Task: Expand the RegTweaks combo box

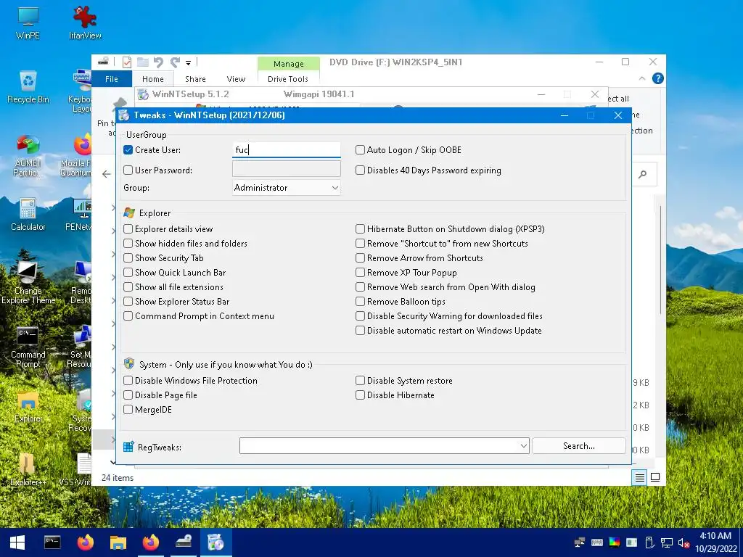Action: 523,446
